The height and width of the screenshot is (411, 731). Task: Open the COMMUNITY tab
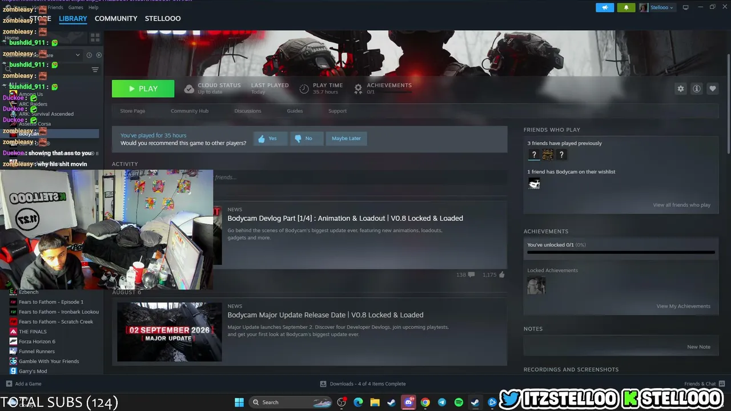click(116, 18)
